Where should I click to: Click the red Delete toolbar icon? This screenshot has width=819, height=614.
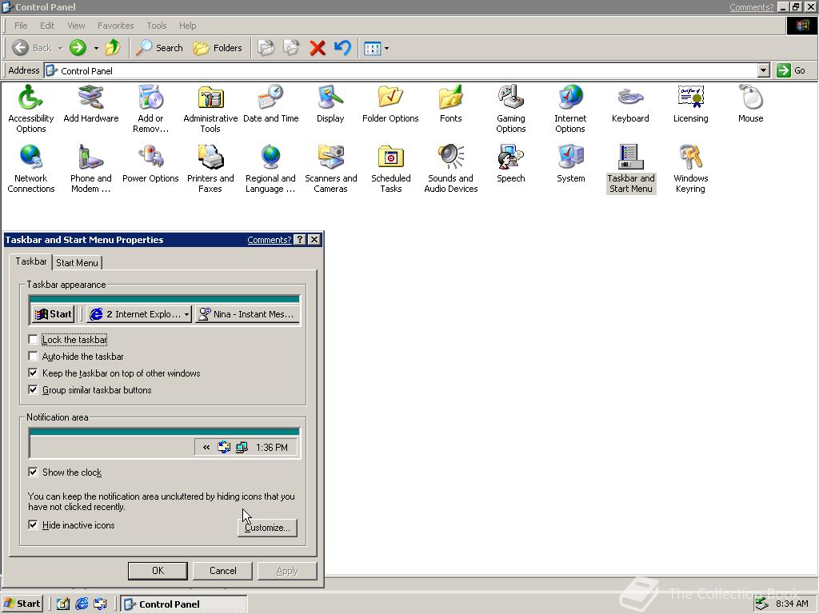[x=318, y=48]
